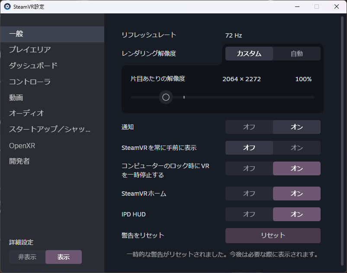Viewport: 347px width, 273px height.
Task: Open the ダッシュボード settings section
Action: click(x=52, y=66)
